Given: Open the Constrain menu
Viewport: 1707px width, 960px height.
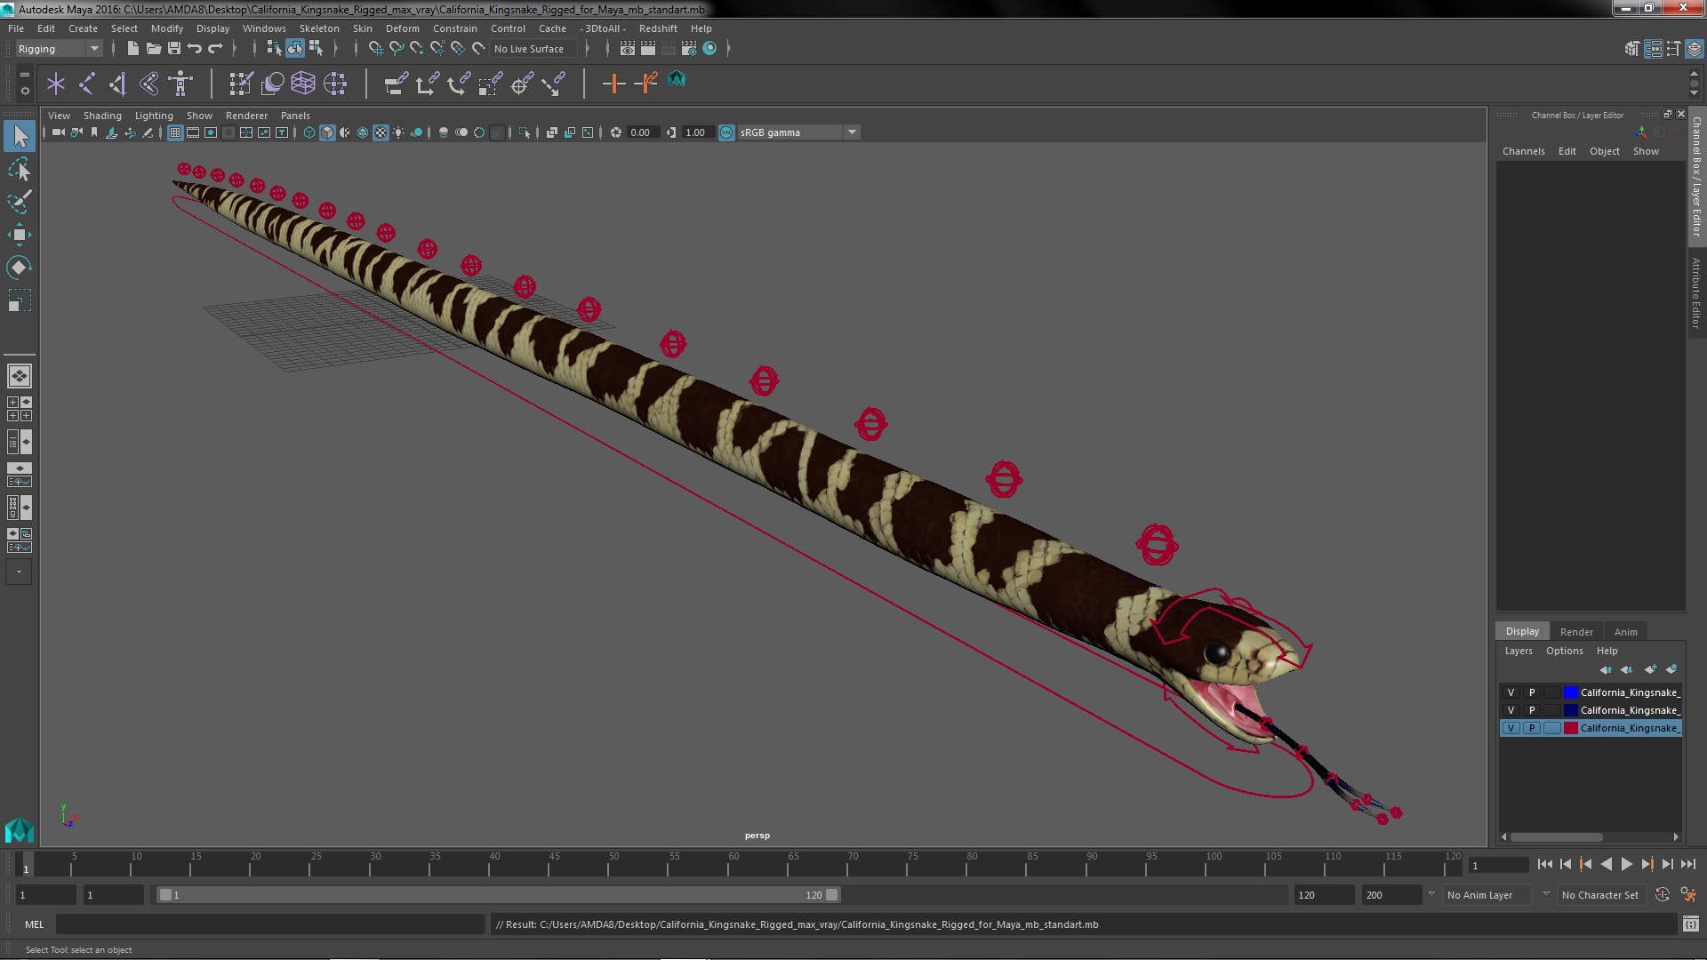Looking at the screenshot, I should tap(454, 28).
